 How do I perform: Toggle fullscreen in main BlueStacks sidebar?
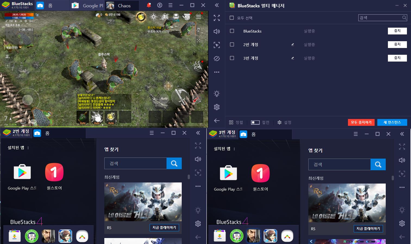217,18
